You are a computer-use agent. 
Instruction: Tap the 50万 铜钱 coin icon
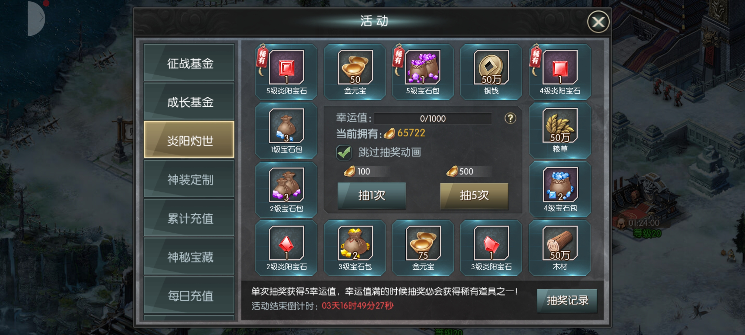491,67
